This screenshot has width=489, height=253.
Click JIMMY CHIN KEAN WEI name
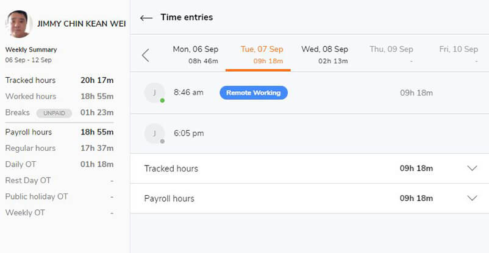[x=81, y=24]
